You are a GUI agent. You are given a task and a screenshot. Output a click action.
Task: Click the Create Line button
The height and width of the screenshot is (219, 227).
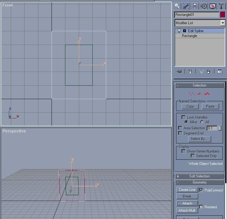click(x=187, y=190)
